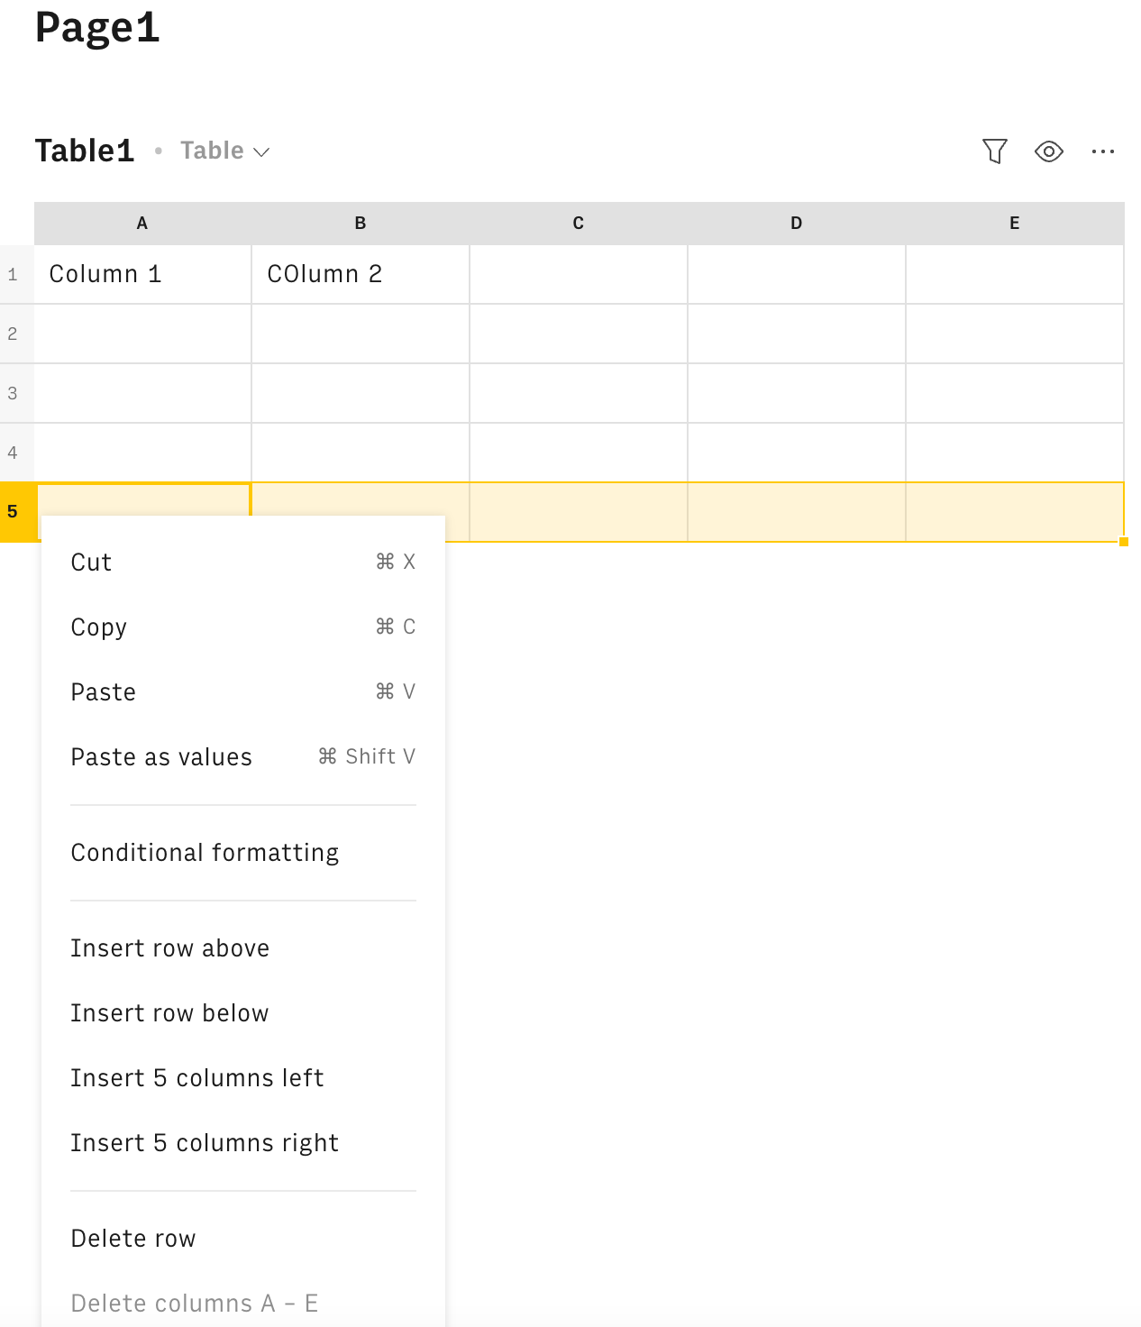Toggle hidden columns with the eye icon
Viewport: 1141px width, 1327px height.
(x=1049, y=151)
